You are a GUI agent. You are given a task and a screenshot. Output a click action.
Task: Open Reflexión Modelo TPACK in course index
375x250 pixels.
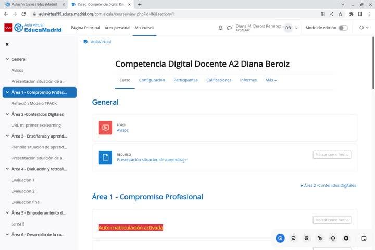click(x=34, y=103)
